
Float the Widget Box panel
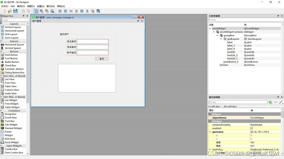click(x=24, y=16)
